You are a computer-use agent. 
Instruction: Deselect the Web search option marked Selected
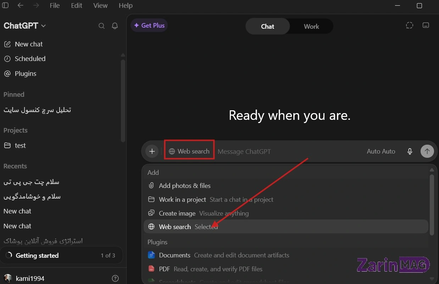pyautogui.click(x=286, y=227)
